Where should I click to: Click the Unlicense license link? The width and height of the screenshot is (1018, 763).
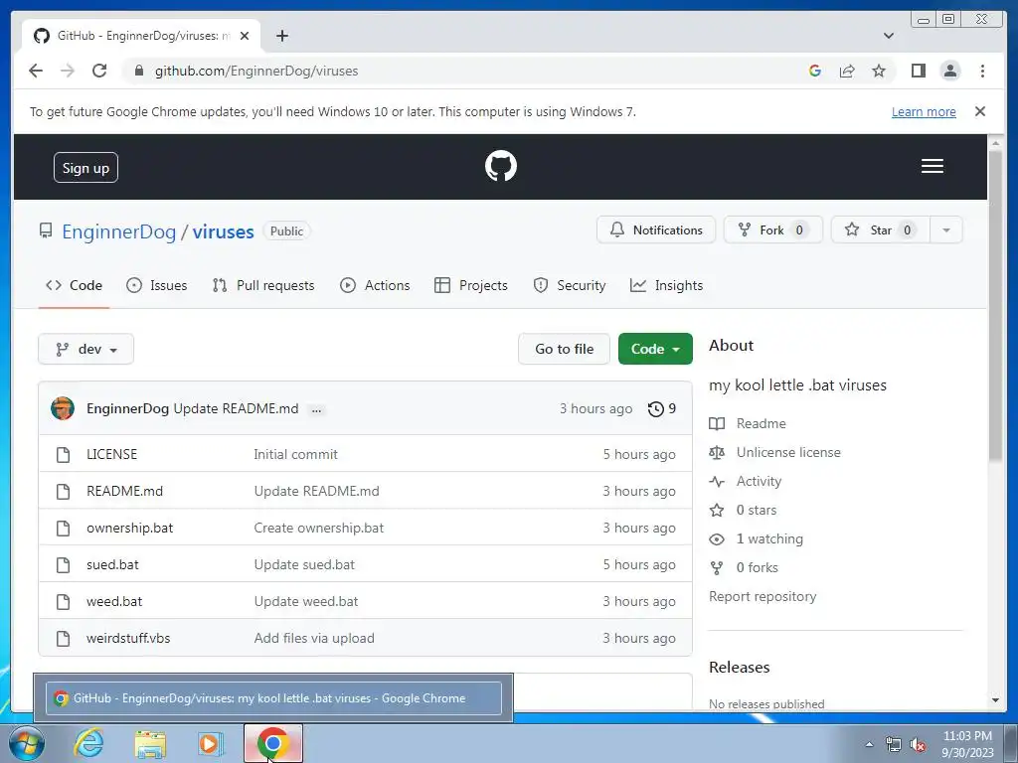788,452
